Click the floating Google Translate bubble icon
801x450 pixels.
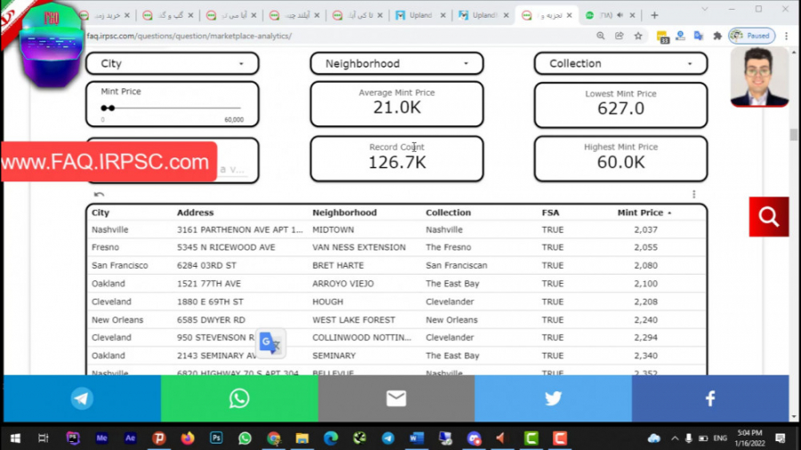271,343
